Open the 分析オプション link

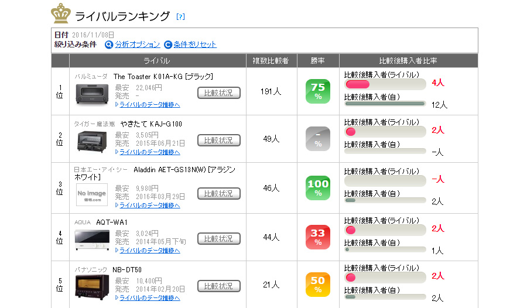138,45
